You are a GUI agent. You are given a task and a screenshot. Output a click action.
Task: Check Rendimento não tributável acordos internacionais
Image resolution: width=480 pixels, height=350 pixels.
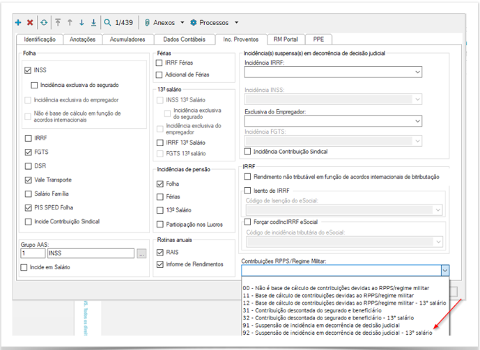247,177
